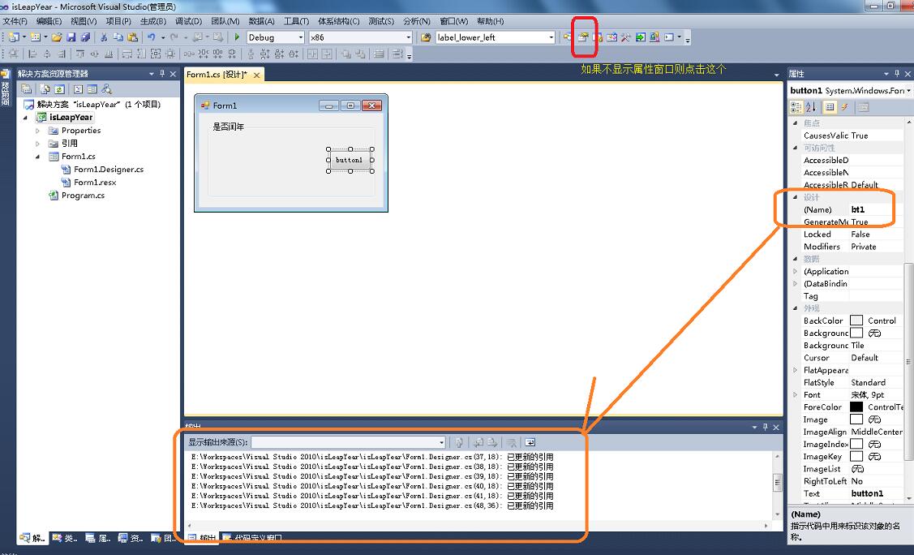The width and height of the screenshot is (914, 555).
Task: Click the View Class Diagram icon in Solution Explorer
Action: (107, 89)
